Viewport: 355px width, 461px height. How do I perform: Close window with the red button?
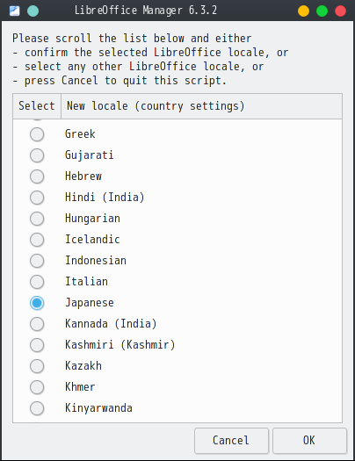click(x=341, y=11)
